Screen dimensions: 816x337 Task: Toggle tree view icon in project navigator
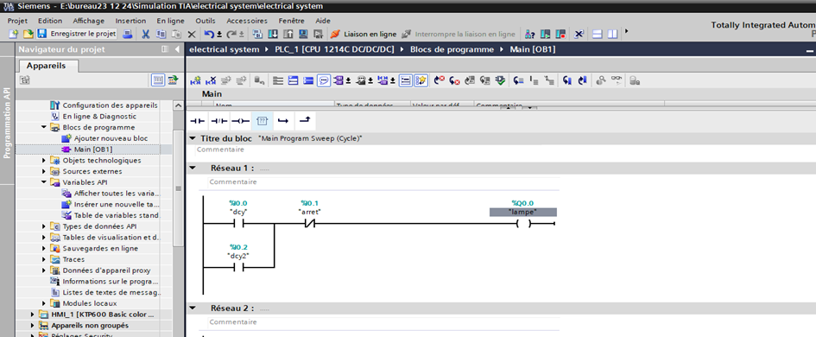click(x=158, y=80)
